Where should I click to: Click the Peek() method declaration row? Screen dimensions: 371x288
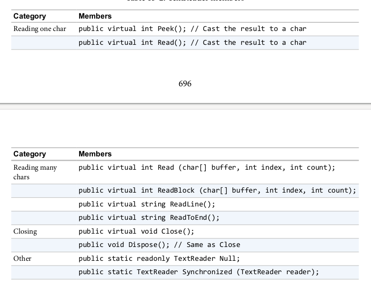[192, 29]
